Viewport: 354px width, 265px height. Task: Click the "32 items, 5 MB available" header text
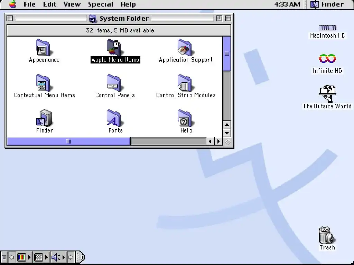pyautogui.click(x=120, y=30)
